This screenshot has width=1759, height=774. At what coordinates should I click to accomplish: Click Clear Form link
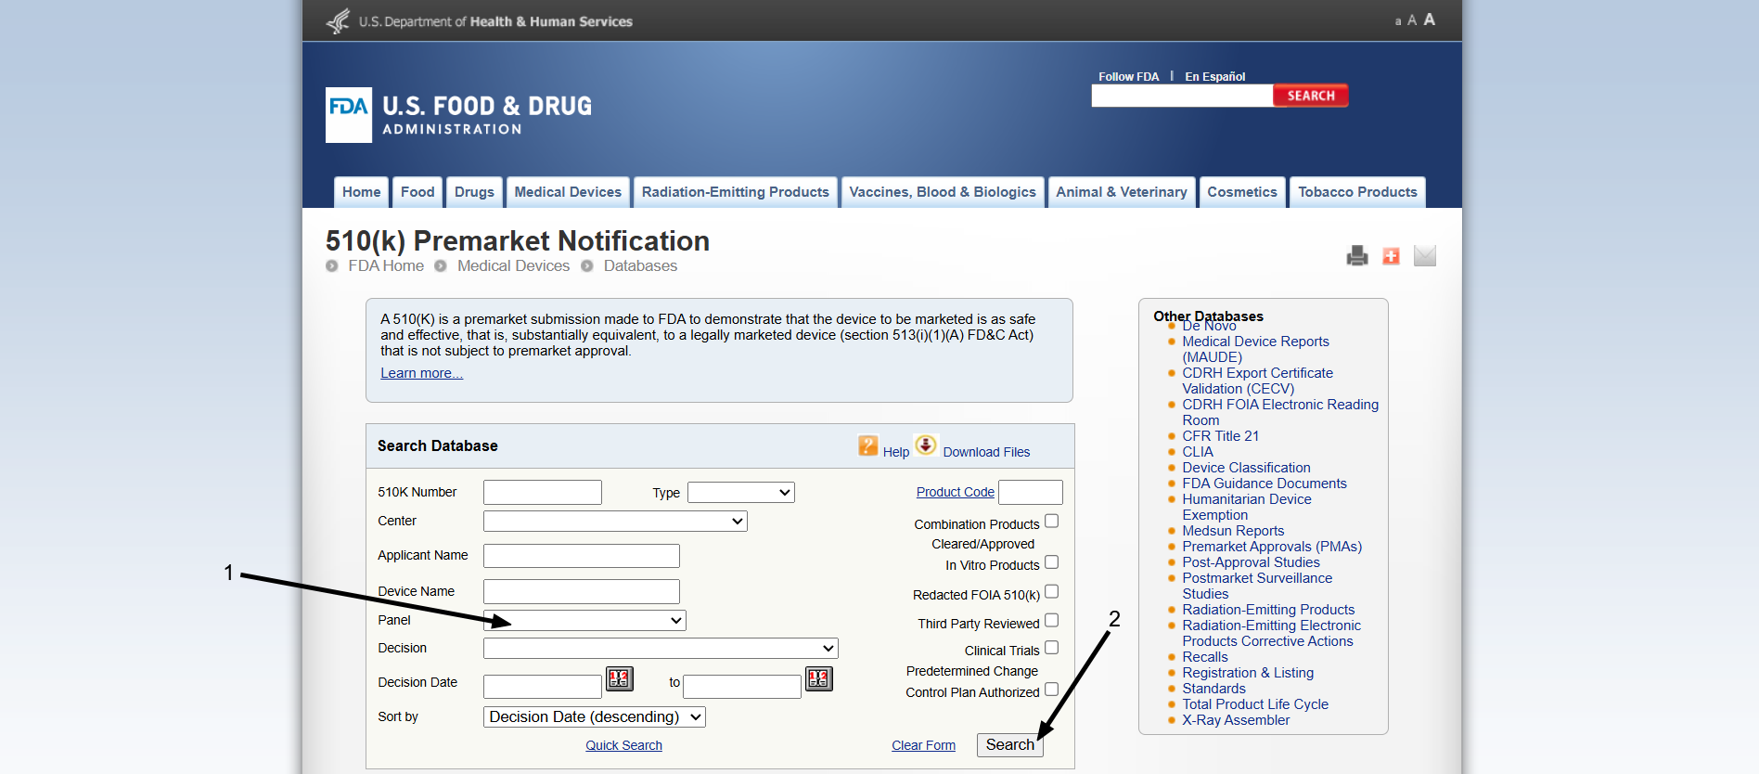click(x=923, y=745)
